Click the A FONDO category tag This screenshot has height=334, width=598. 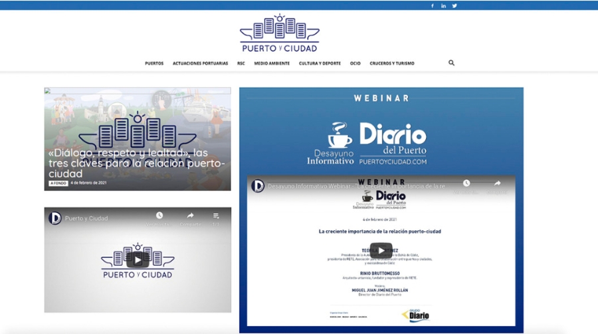tap(58, 183)
